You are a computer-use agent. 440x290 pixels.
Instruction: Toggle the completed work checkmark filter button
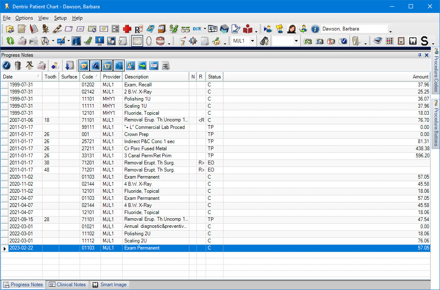(x=96, y=65)
